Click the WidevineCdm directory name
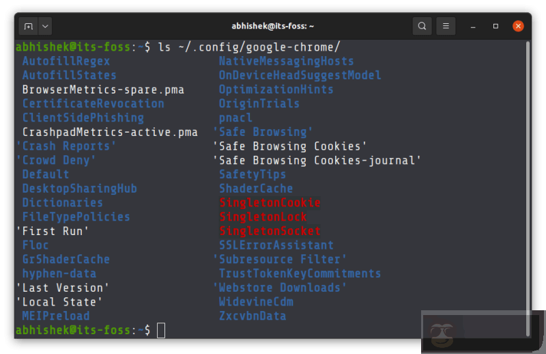 [256, 302]
